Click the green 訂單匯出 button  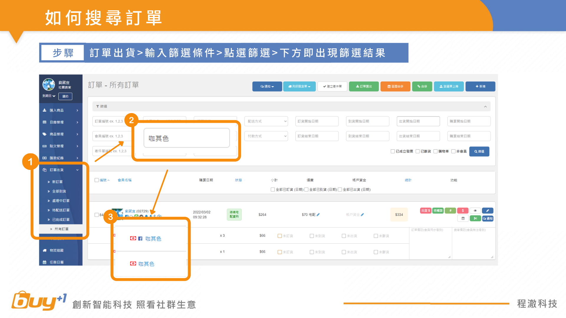click(363, 87)
